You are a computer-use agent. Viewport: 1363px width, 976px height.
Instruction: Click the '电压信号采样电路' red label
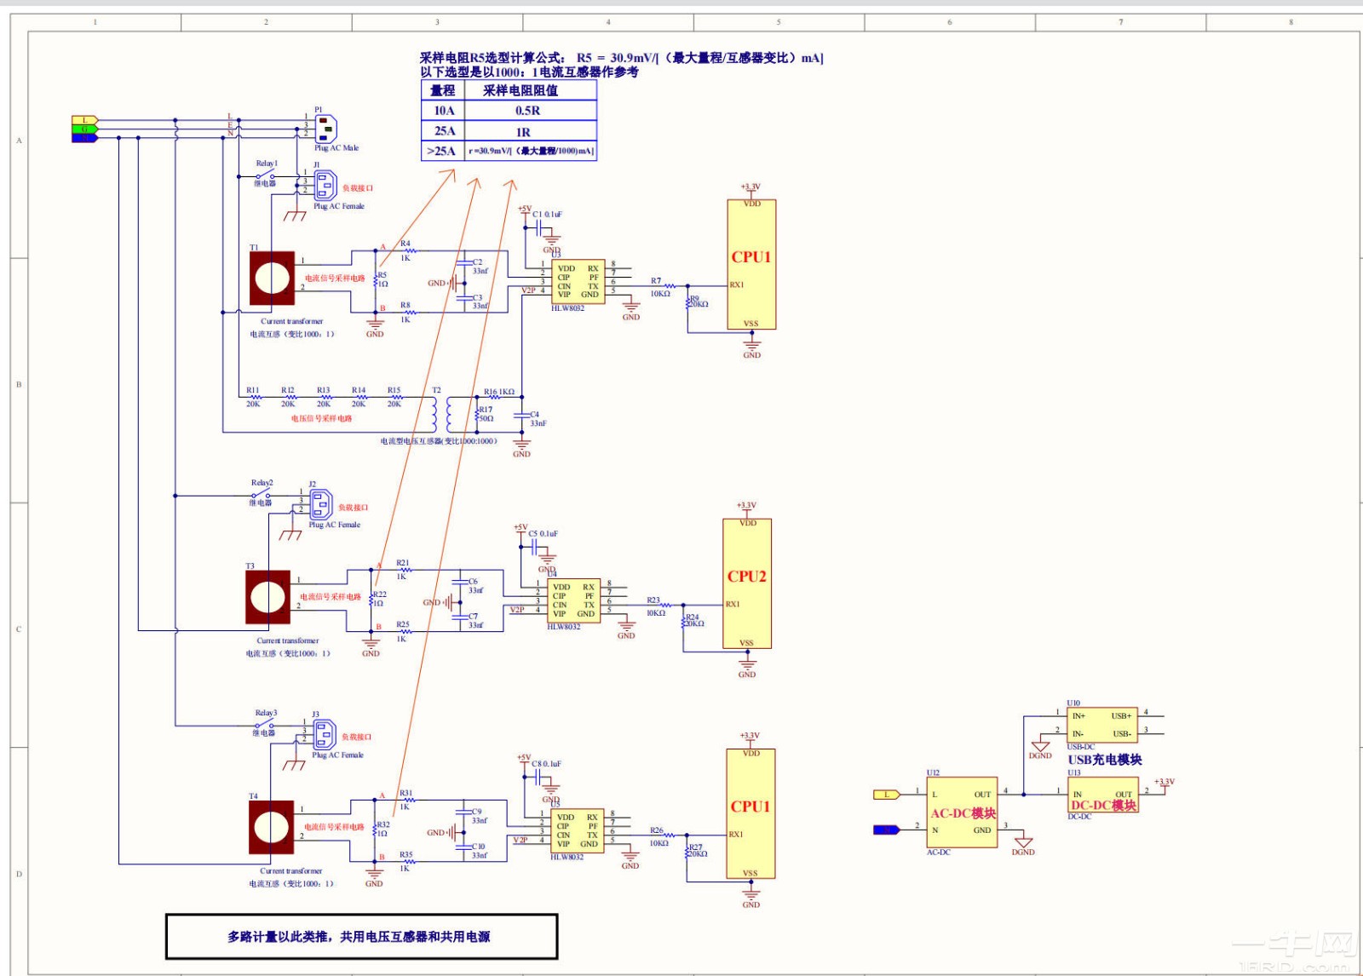point(321,419)
